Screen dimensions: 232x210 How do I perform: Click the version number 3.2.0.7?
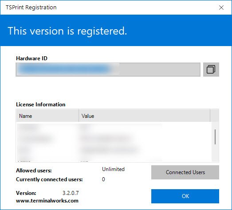coord(71,193)
